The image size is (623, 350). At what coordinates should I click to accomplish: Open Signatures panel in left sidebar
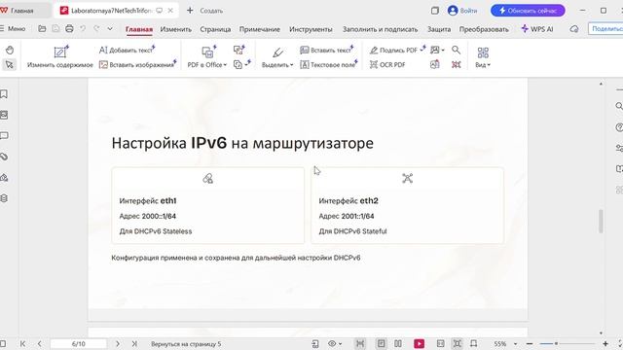(4, 177)
